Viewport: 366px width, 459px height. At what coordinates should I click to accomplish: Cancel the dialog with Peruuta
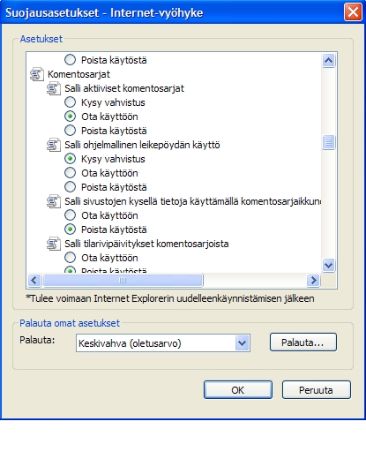pos(317,390)
